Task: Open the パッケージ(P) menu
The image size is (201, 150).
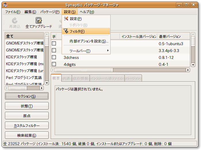Action: click(50, 12)
